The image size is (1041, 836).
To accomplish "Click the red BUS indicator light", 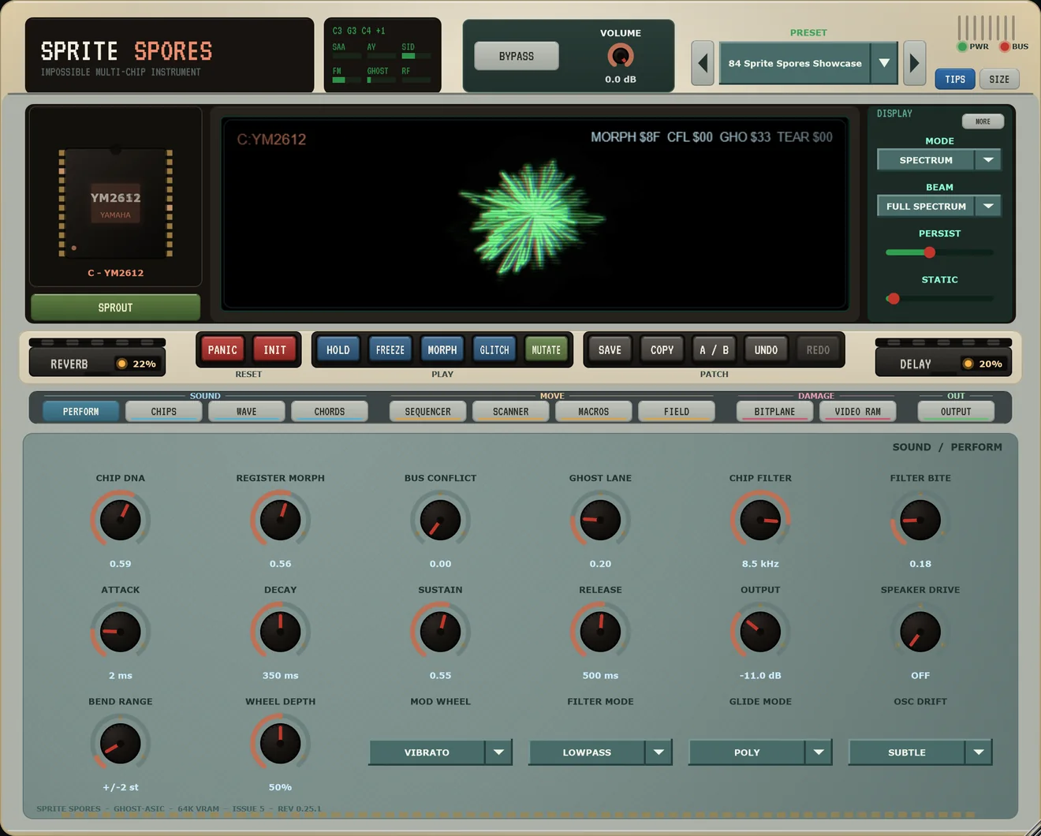I will 1005,47.
